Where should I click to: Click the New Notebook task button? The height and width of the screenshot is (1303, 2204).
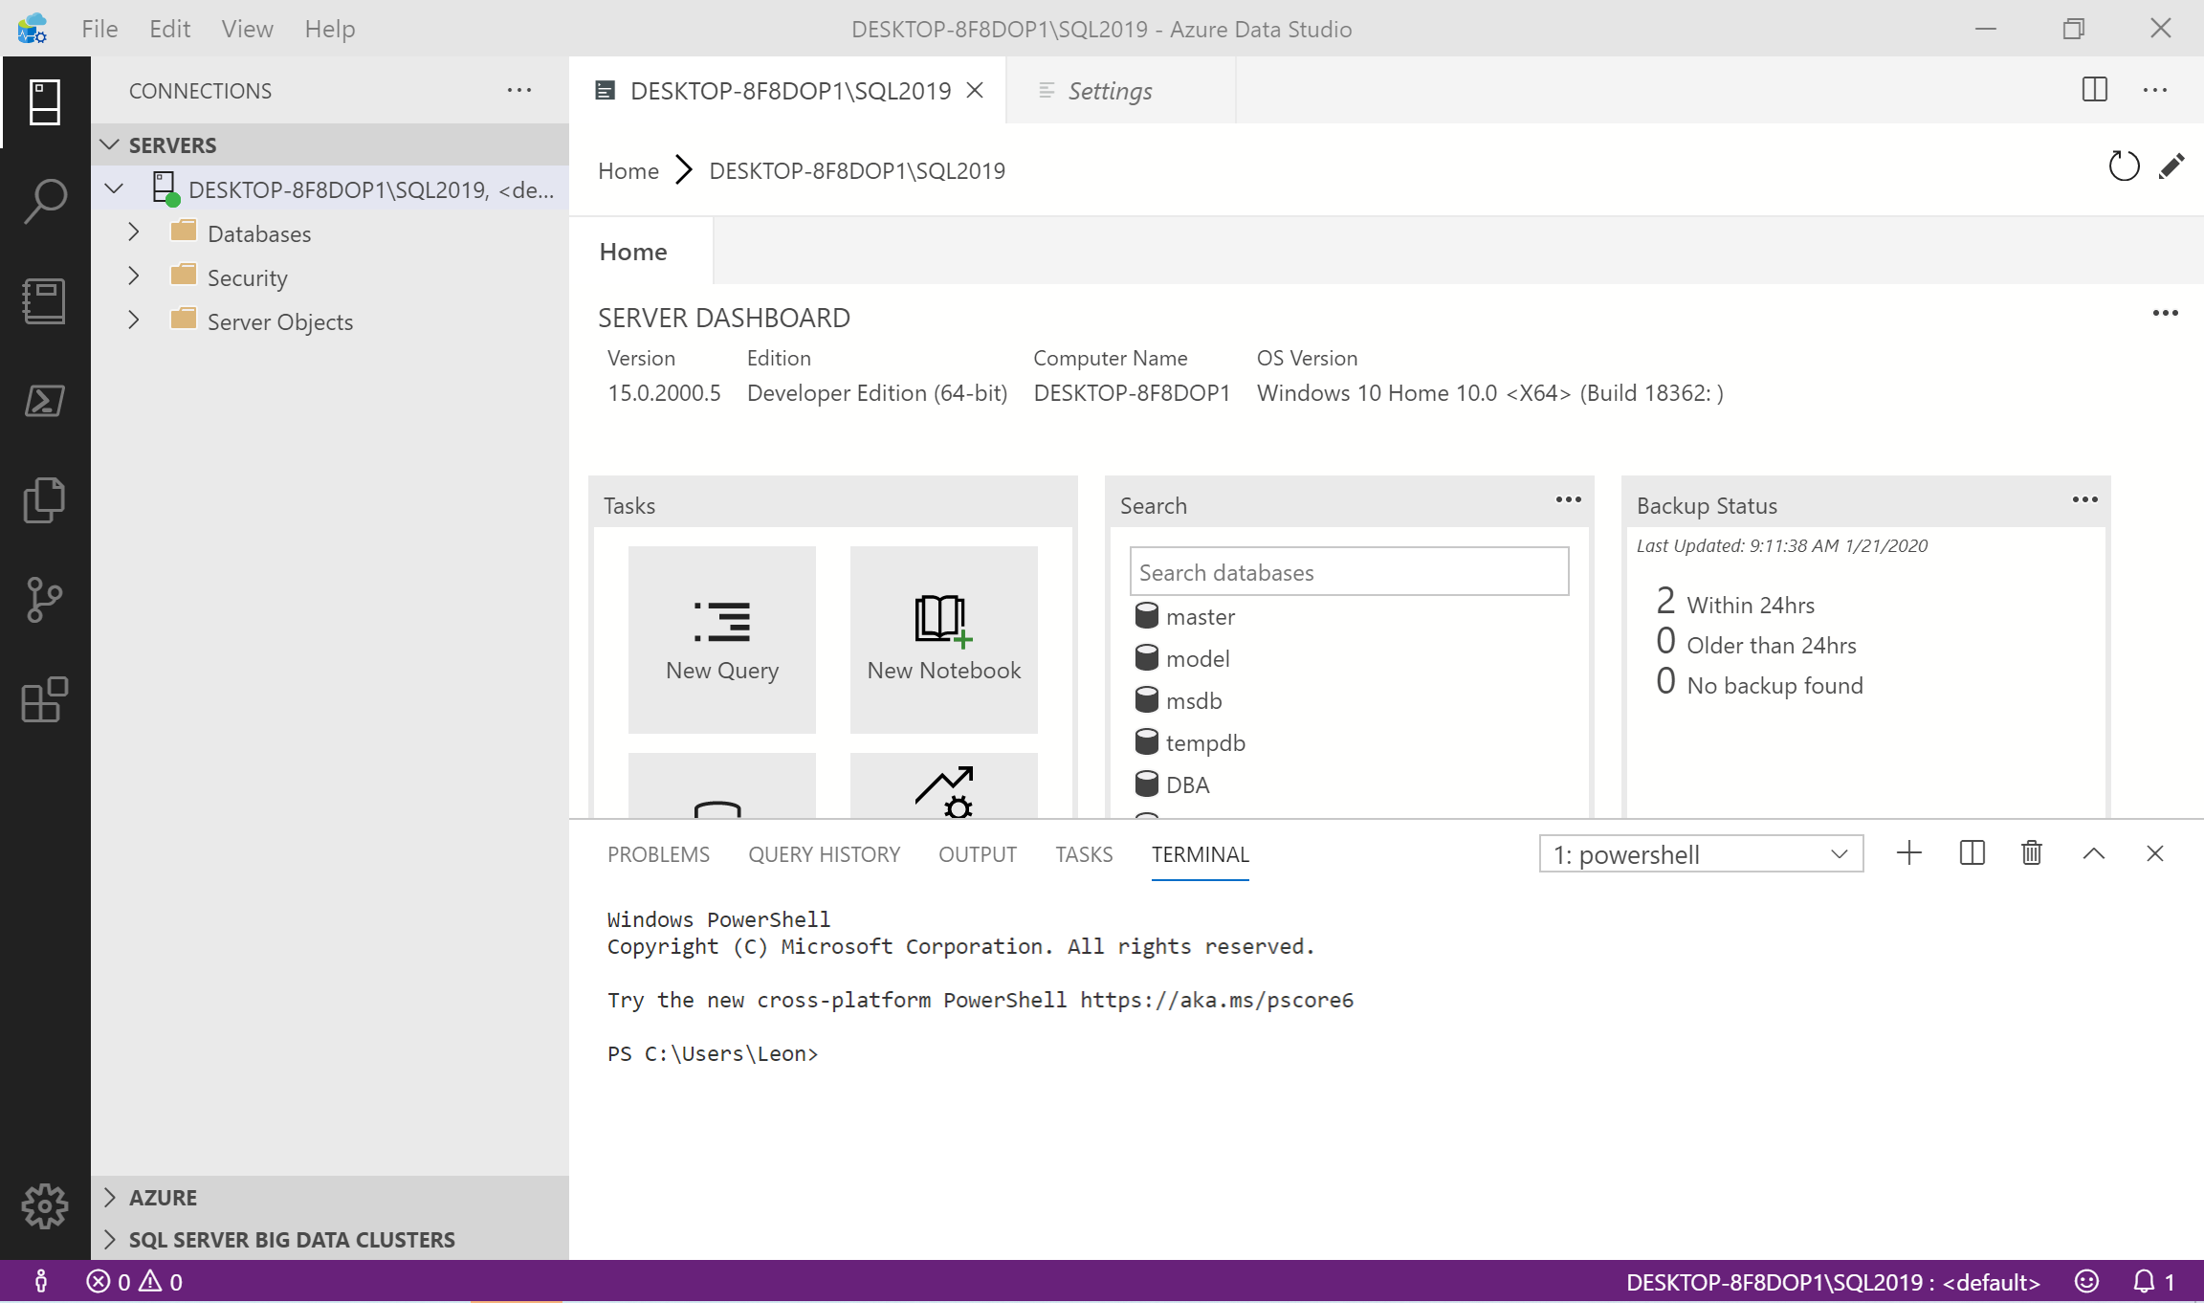(x=943, y=639)
